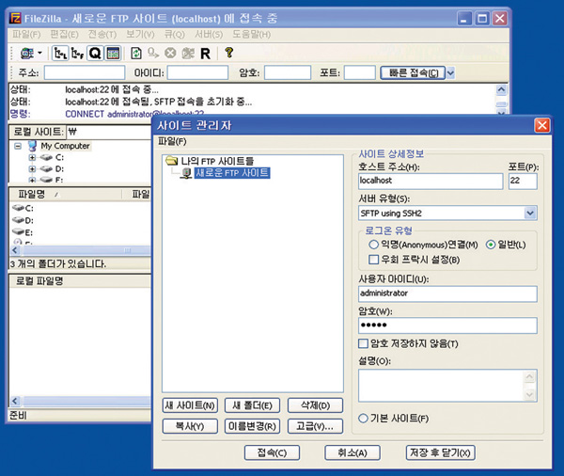
Task: Click the 설명 box scroll up arrow
Action: click(x=530, y=377)
